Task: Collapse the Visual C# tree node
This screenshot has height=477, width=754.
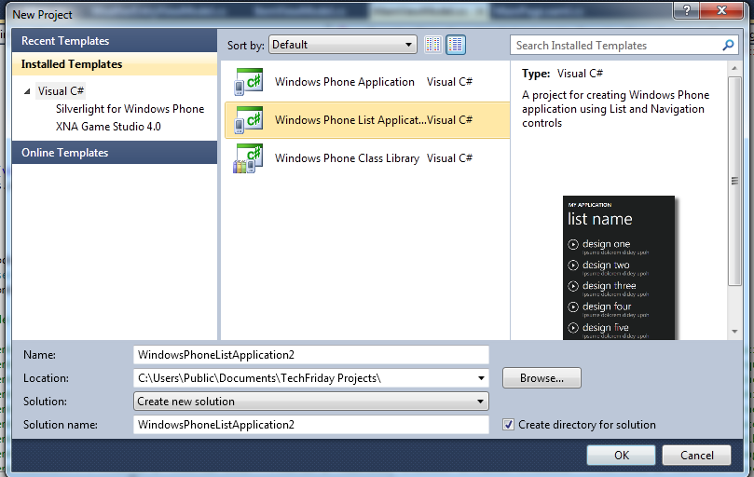Action: pos(27,91)
